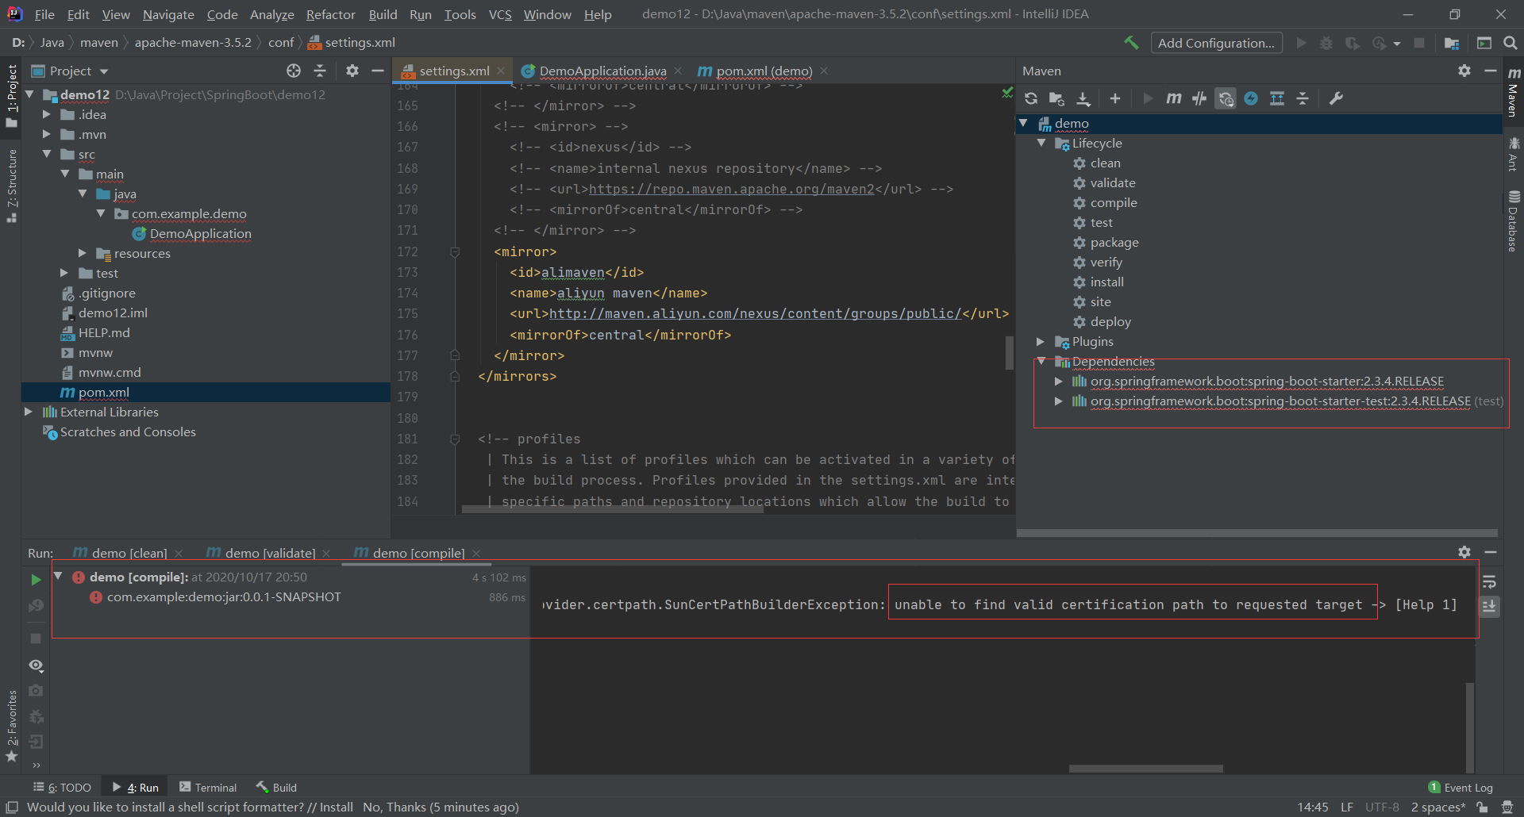Click the Debug bug icon in top toolbar
The width and height of the screenshot is (1524, 817).
(1326, 43)
